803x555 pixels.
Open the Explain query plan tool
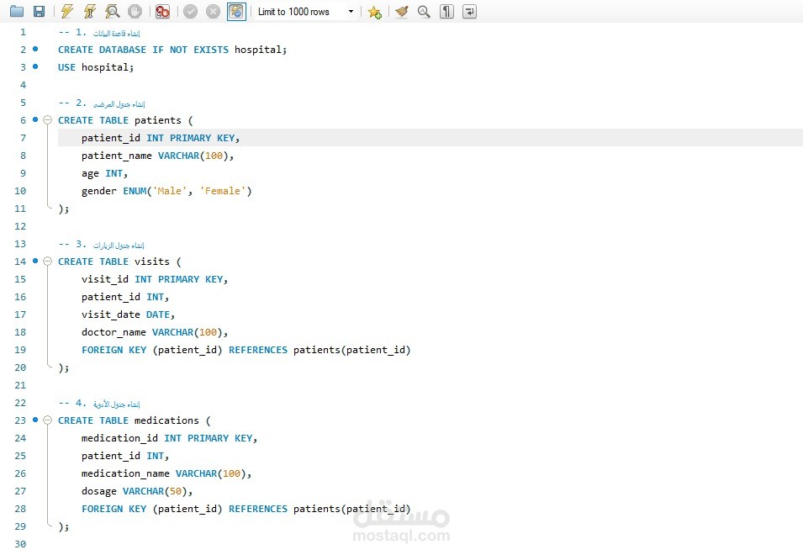[x=111, y=11]
